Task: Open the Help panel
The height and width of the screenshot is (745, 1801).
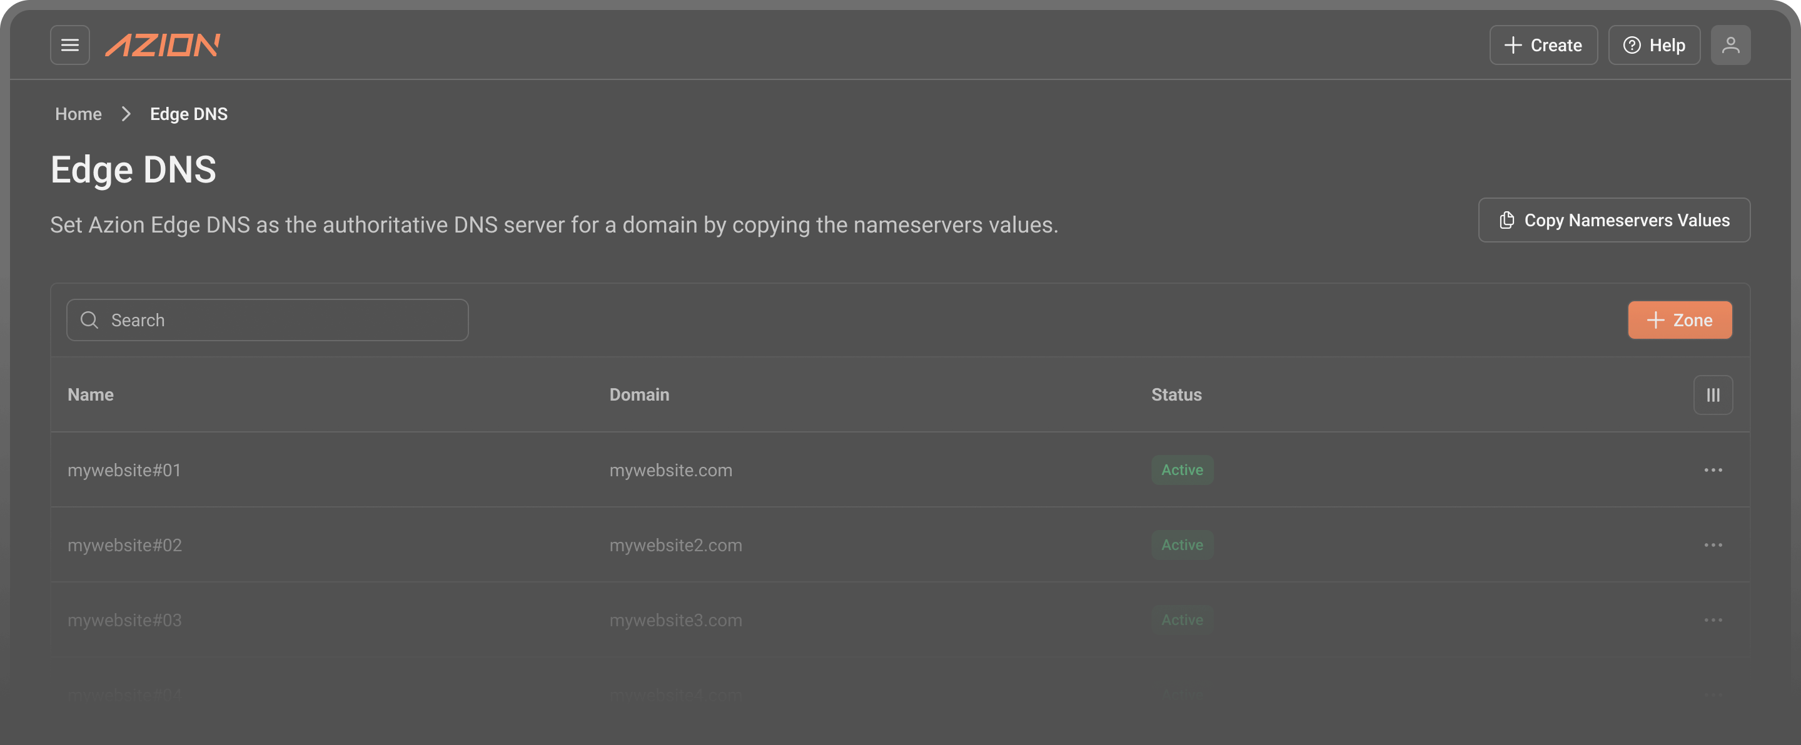Action: pos(1654,46)
